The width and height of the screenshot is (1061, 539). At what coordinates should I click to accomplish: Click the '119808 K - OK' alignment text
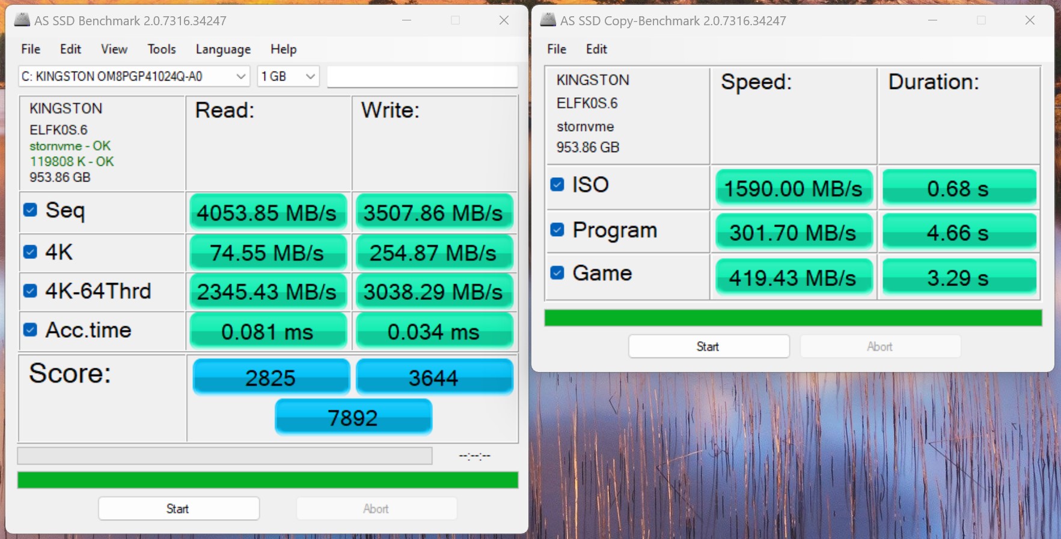[x=72, y=162]
